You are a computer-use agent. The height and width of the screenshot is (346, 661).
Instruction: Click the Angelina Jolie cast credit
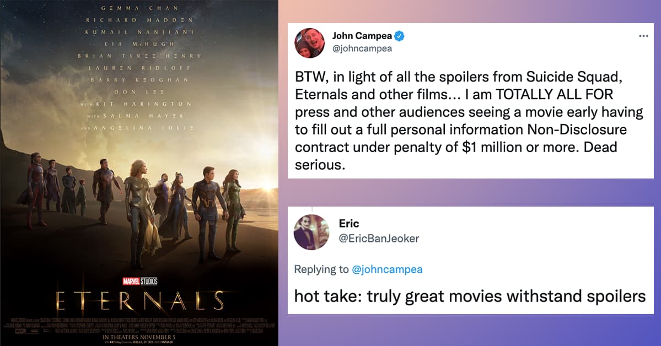click(140, 128)
